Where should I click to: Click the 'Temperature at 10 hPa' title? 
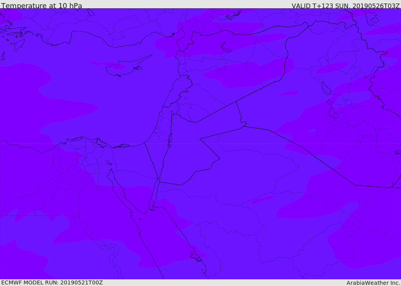(x=42, y=5)
